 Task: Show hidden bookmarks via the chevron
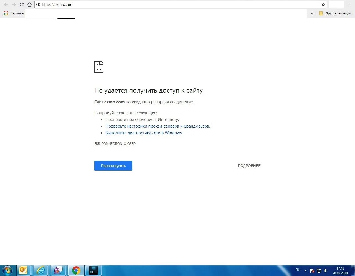tap(312, 13)
